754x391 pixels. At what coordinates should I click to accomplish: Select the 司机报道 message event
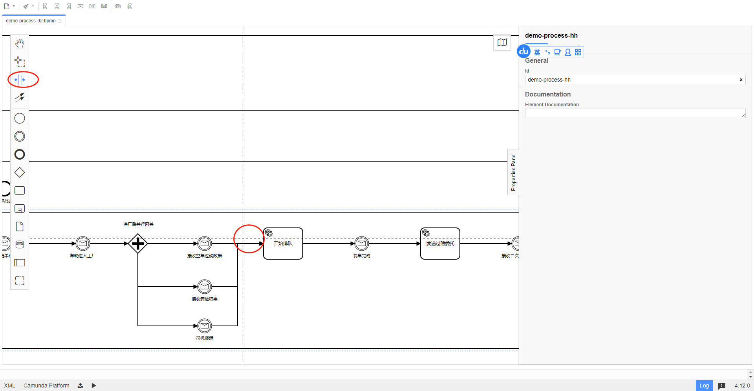point(205,326)
